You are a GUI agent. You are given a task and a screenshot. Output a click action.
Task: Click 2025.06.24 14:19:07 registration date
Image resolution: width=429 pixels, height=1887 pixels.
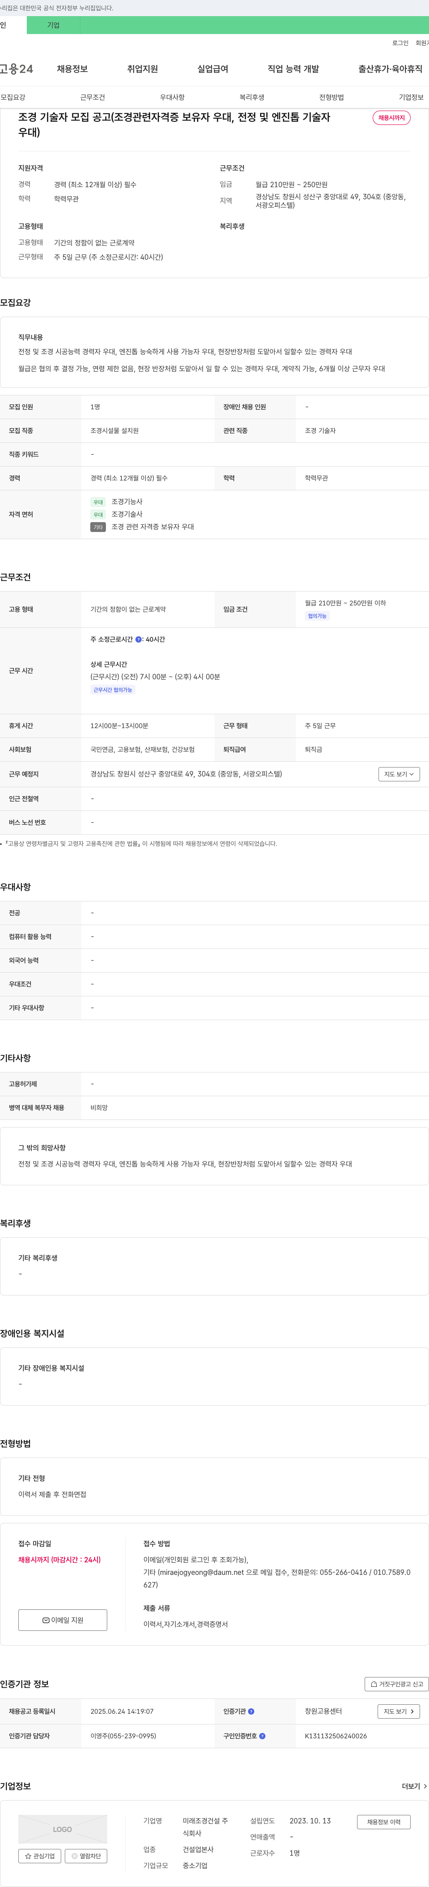[x=122, y=1711]
